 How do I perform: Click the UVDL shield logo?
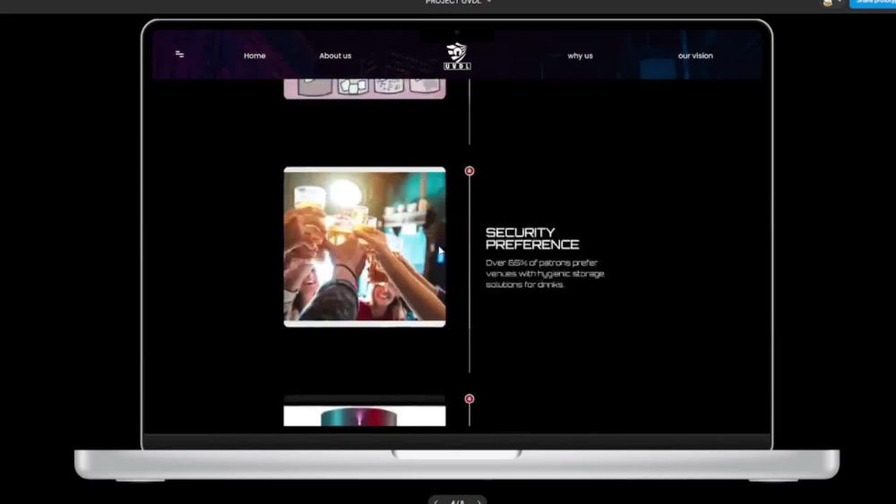pyautogui.click(x=457, y=56)
